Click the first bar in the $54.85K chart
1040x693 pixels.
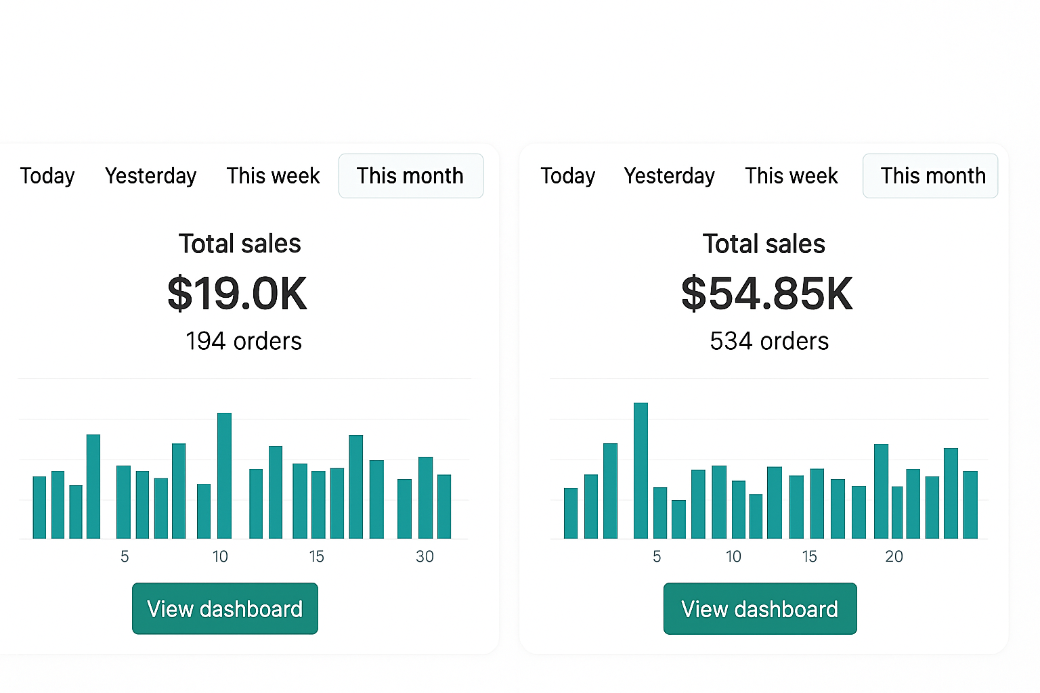click(571, 514)
